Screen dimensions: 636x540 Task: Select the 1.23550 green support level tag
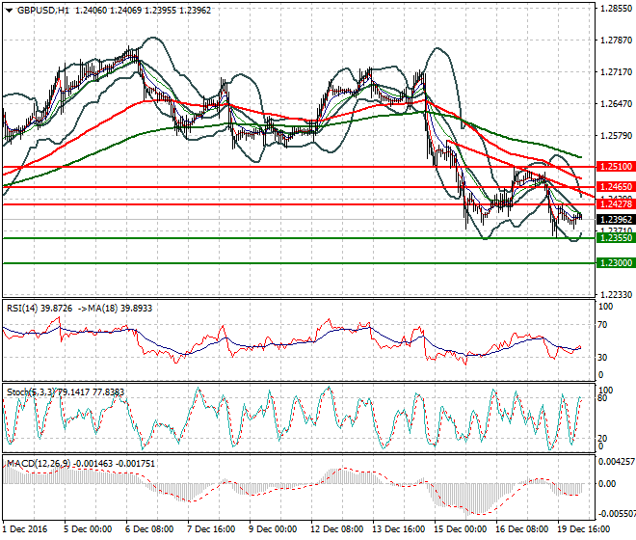tap(615, 237)
